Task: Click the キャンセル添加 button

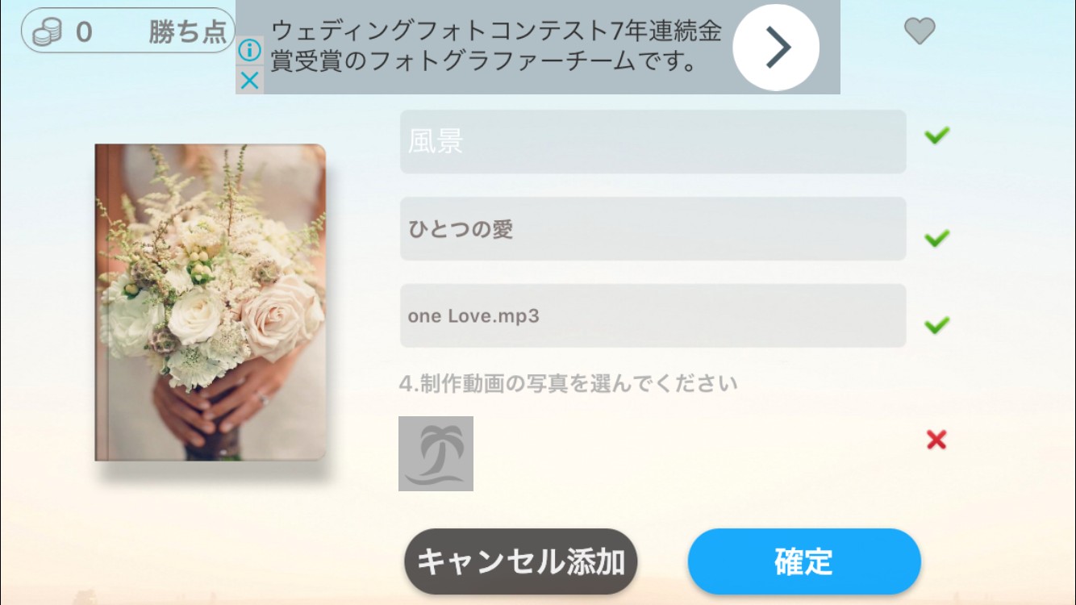Action: (521, 561)
